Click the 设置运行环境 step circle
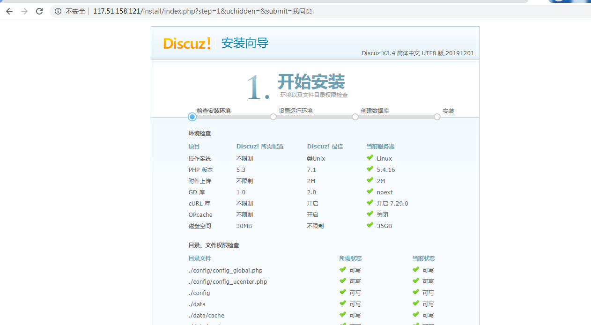This screenshot has height=325, width=591. point(273,117)
